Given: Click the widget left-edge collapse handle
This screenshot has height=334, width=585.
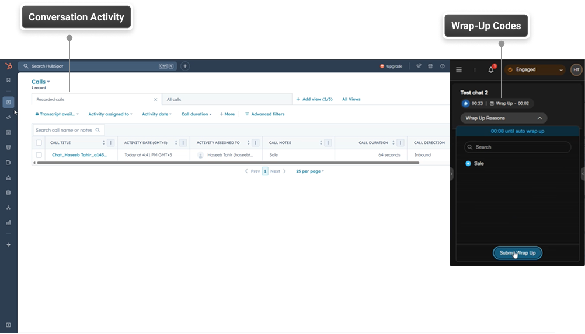Looking at the screenshot, I should tap(451, 174).
